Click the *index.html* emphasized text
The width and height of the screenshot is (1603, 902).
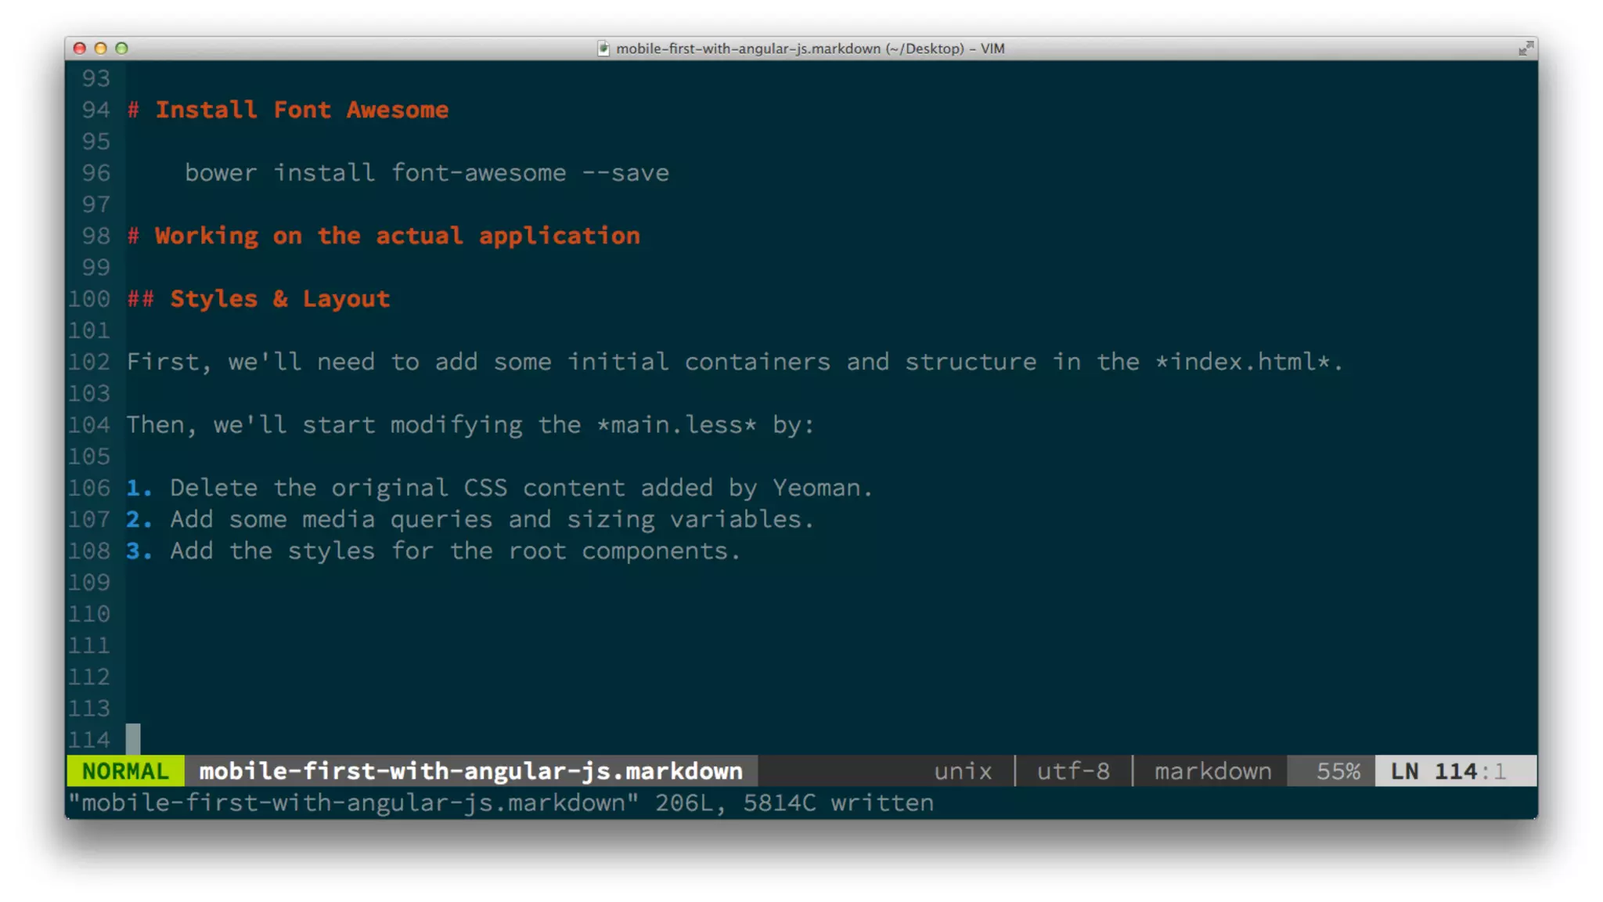point(1243,362)
